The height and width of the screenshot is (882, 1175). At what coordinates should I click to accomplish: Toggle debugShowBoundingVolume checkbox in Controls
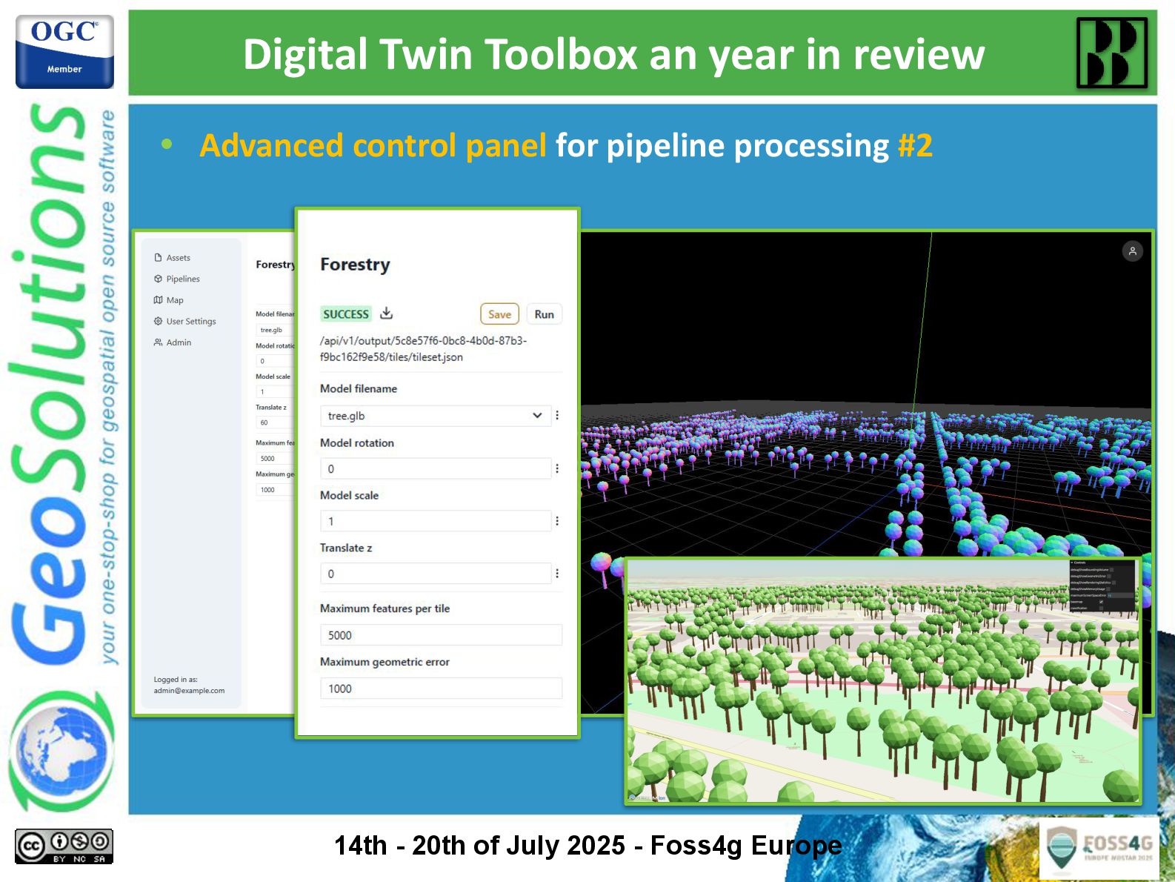[1111, 570]
